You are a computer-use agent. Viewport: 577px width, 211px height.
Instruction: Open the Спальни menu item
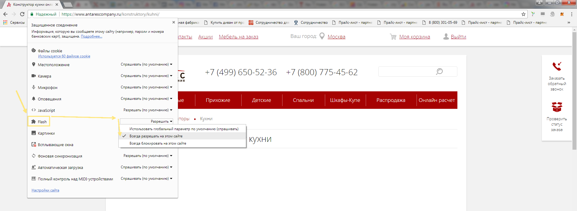(x=303, y=100)
